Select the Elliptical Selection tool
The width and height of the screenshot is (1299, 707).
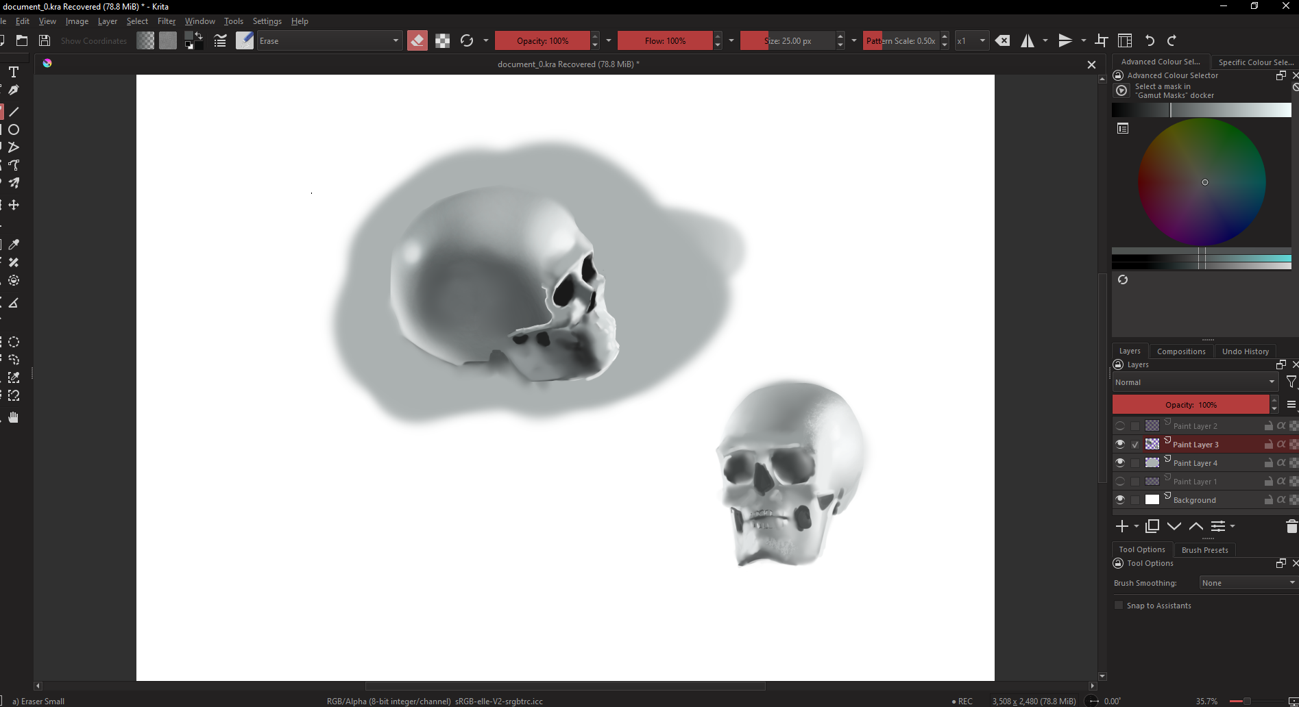(x=14, y=342)
